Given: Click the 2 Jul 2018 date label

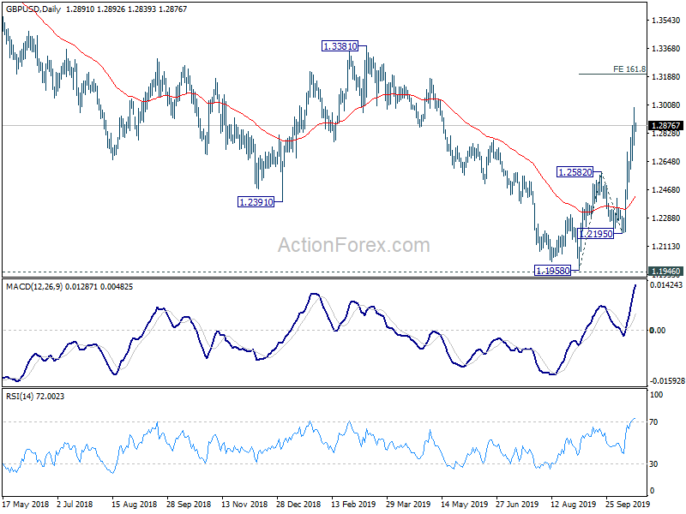Looking at the screenshot, I should click(x=75, y=504).
